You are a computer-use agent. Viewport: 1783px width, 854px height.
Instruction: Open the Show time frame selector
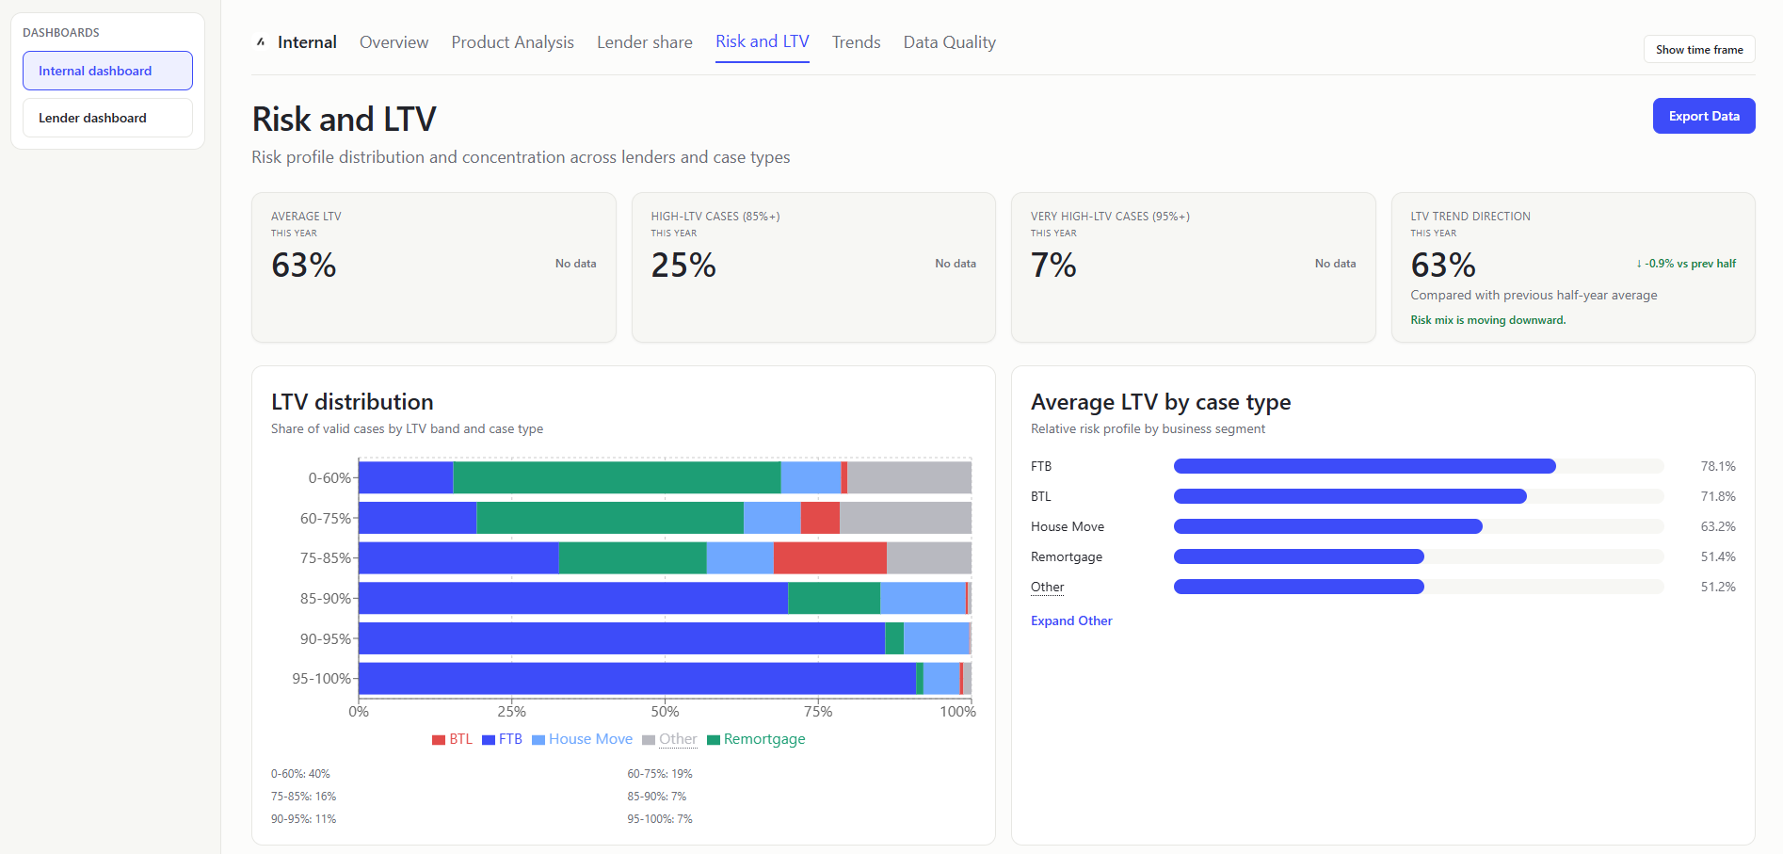click(1698, 49)
